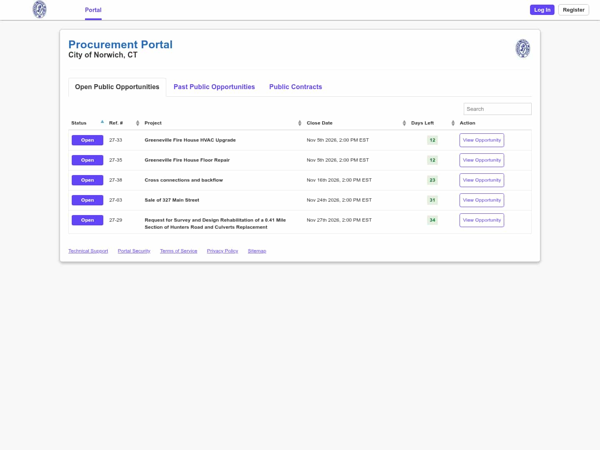Image resolution: width=600 pixels, height=450 pixels.
Task: Open the Privacy Policy link
Action: tap(222, 251)
